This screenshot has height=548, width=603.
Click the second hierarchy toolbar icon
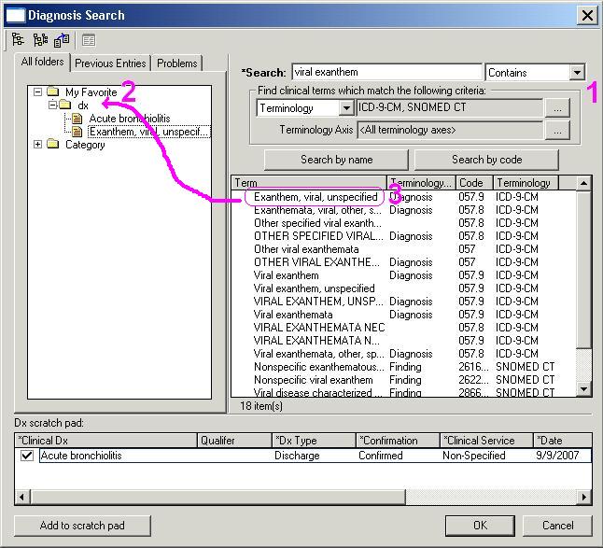pos(40,39)
